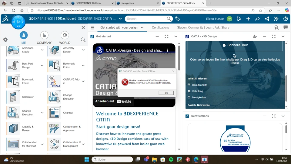The height and width of the screenshot is (164, 291).
Task: Open the help question mark icon
Action: click(x=286, y=19)
